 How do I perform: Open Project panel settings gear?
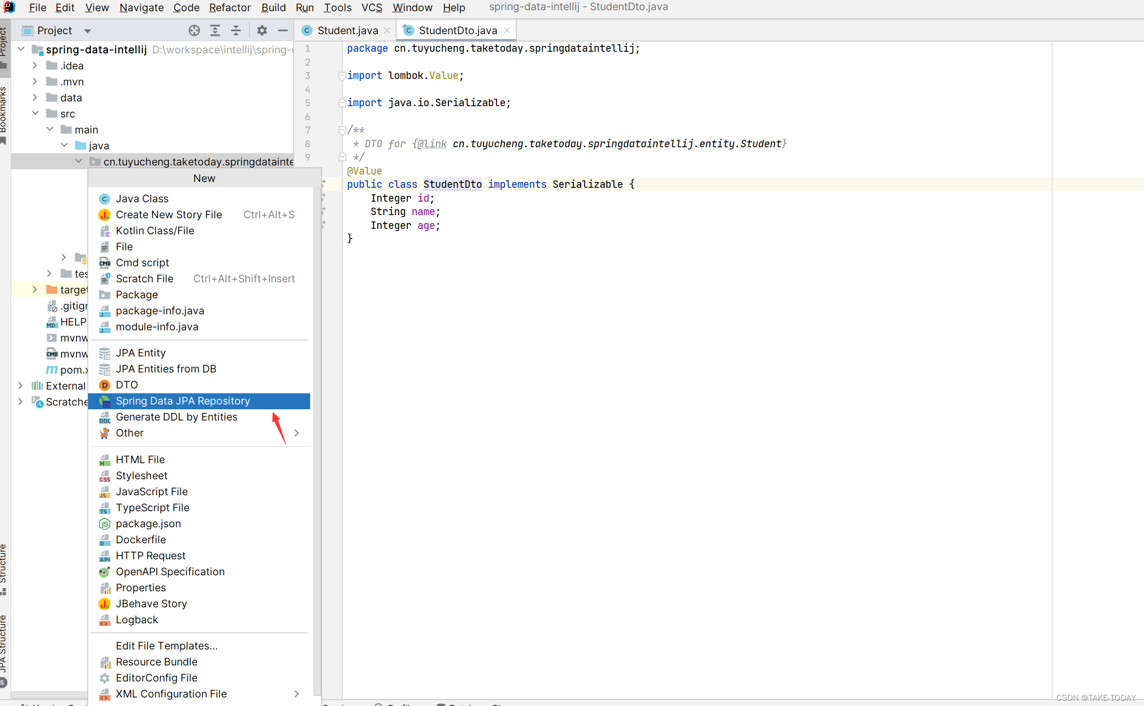[262, 30]
